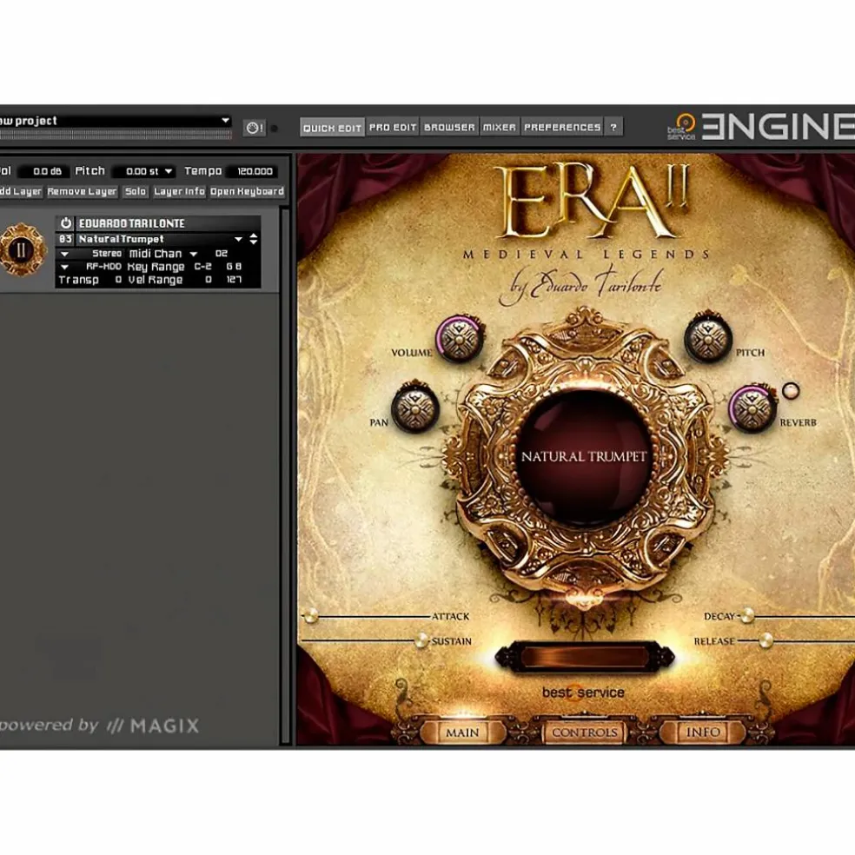This screenshot has width=855, height=855.
Task: Click the question mark help button
Action: (613, 127)
